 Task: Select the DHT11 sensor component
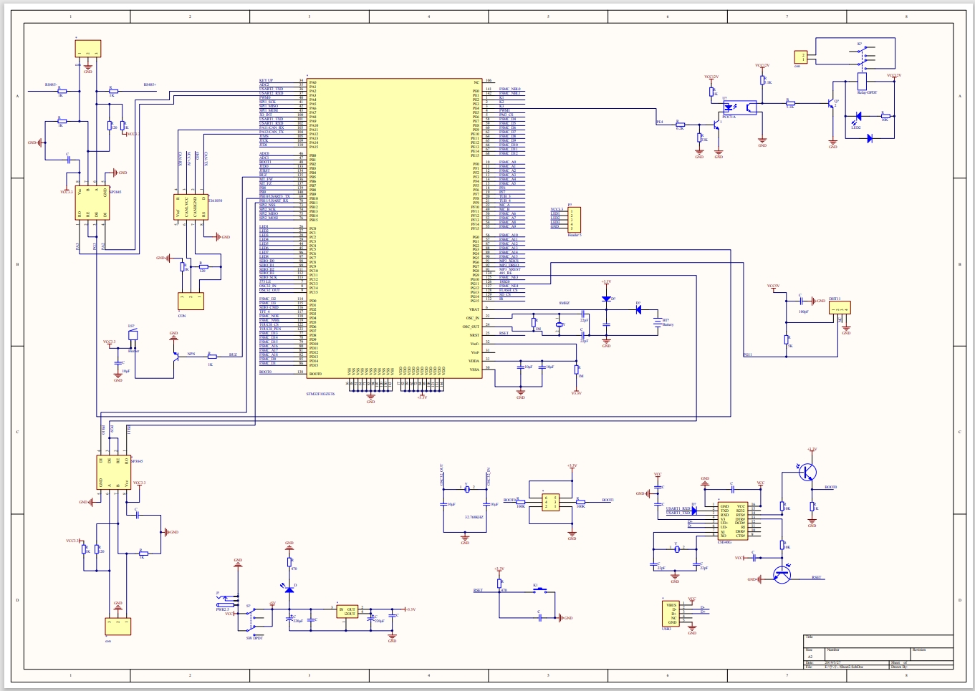pos(839,308)
